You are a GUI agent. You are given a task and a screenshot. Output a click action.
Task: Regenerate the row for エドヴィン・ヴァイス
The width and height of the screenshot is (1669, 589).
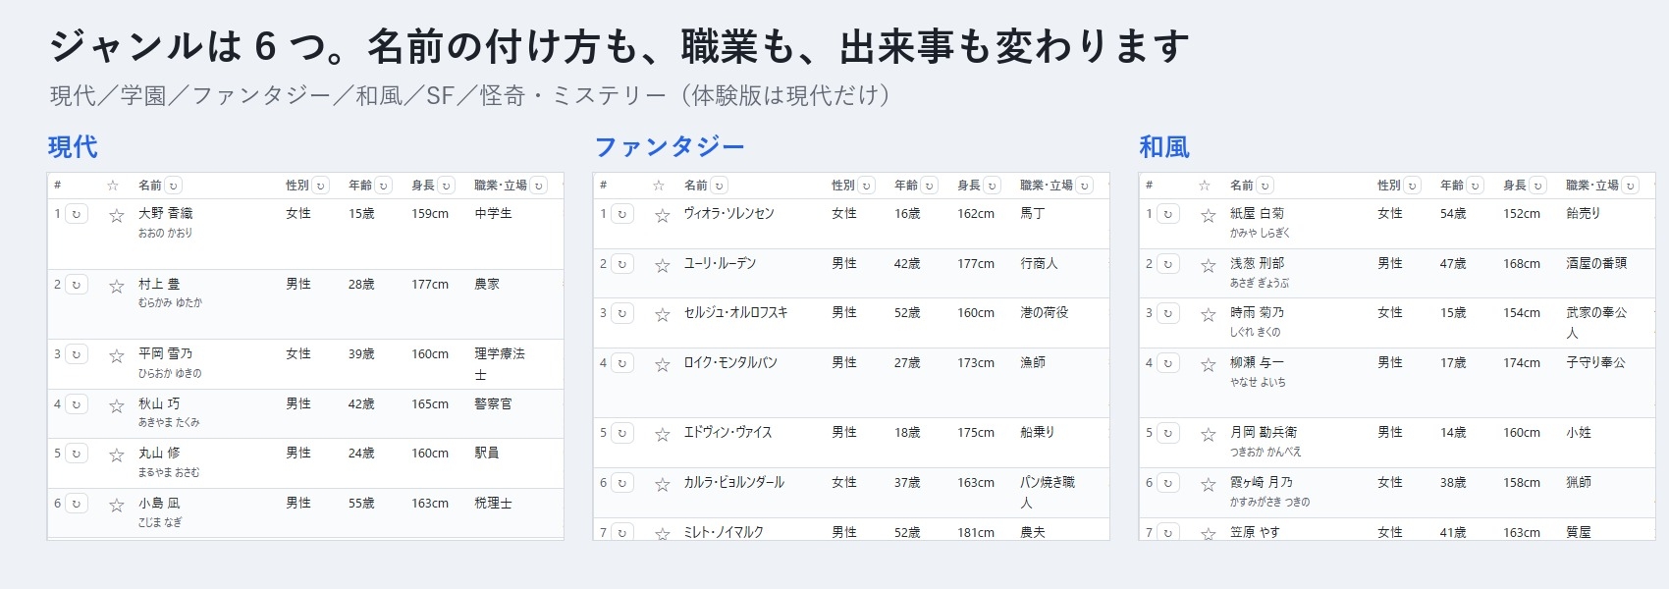[x=622, y=433]
